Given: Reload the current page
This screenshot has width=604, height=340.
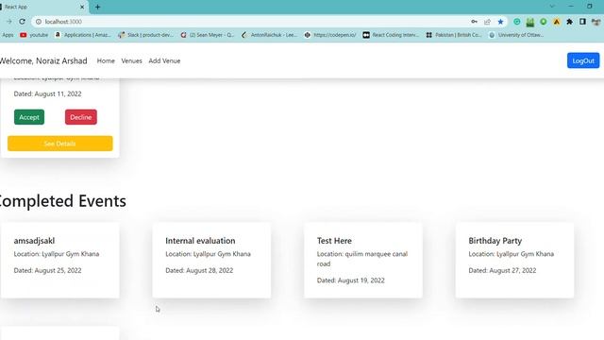Looking at the screenshot, I should [x=22, y=22].
